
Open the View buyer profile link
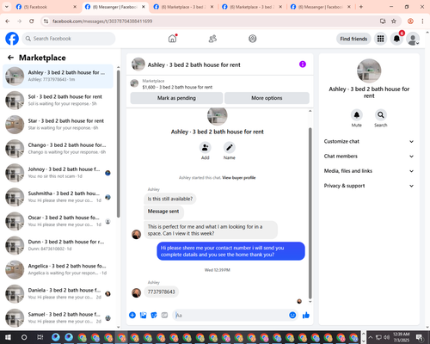239,178
